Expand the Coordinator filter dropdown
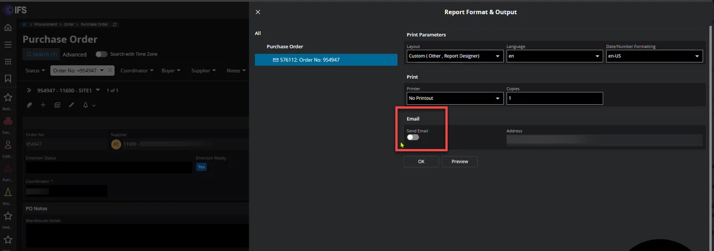 (136, 70)
